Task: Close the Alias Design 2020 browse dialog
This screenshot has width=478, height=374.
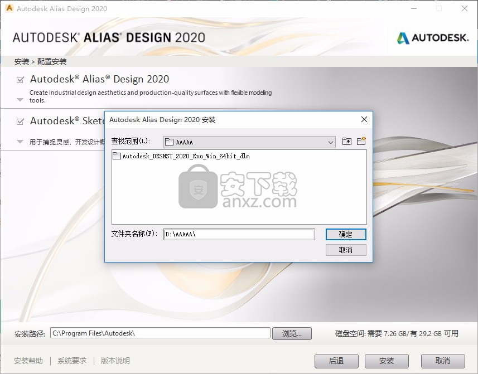Action: (x=364, y=119)
